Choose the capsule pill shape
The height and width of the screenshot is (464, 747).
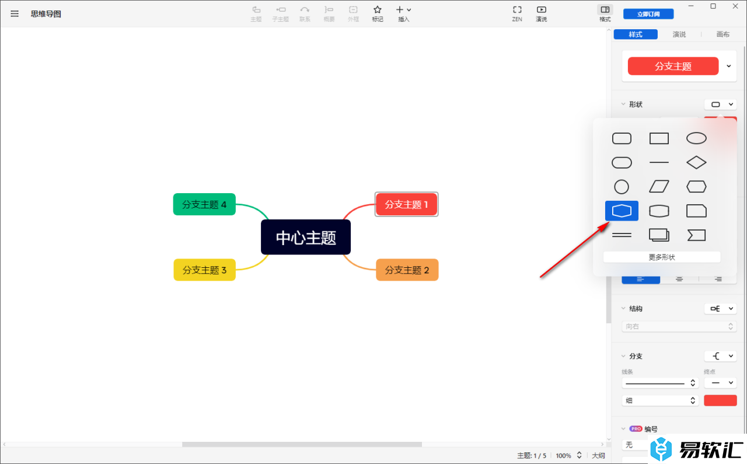[x=622, y=162]
